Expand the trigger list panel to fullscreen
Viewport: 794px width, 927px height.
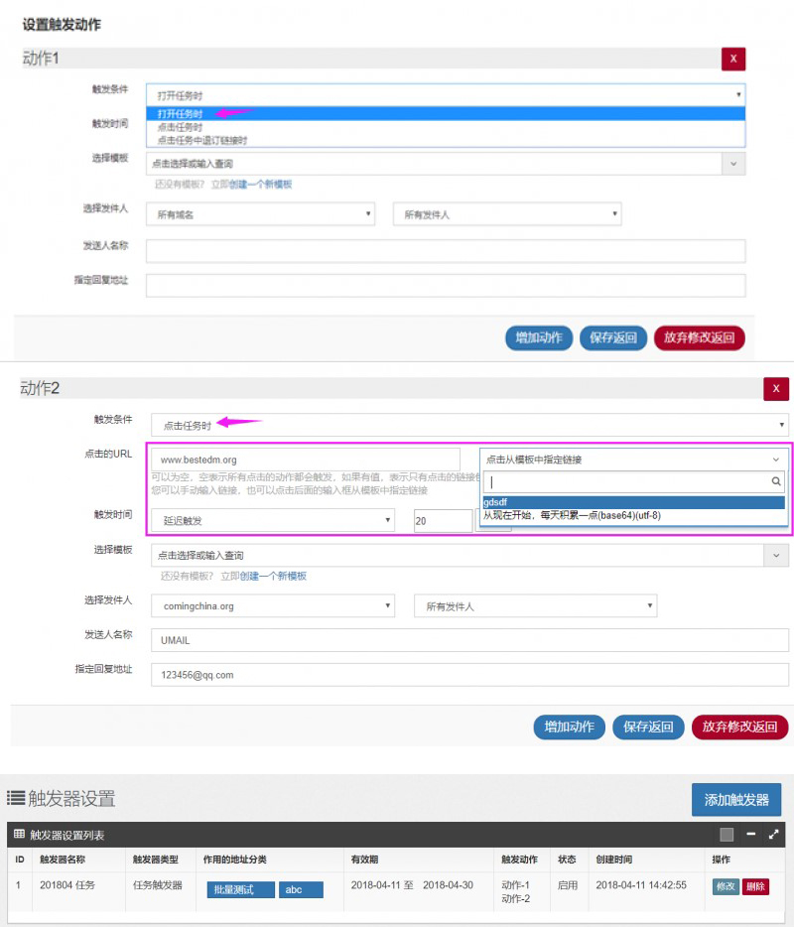(773, 835)
